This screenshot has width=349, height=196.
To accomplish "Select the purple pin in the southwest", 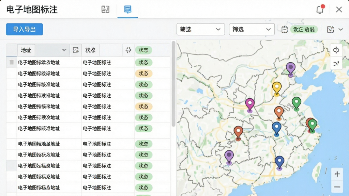I will point(229,157).
